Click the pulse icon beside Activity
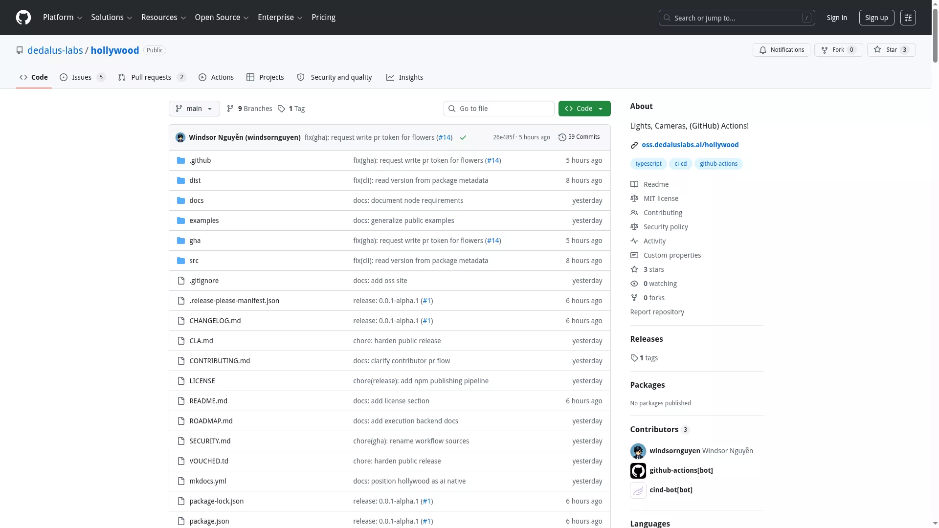This screenshot has width=939, height=528. point(634,241)
